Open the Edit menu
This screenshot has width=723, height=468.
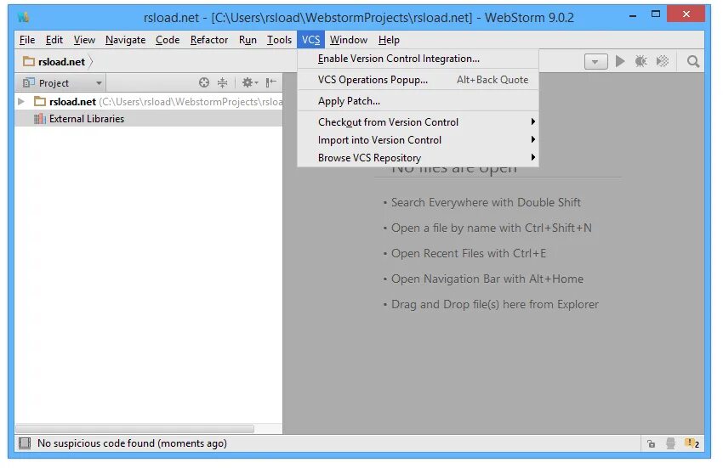click(54, 40)
